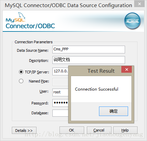Viewport: 147px width, 141px height.
Task: Click the disabled Named Pipe text box
Action: click(x=60, y=82)
